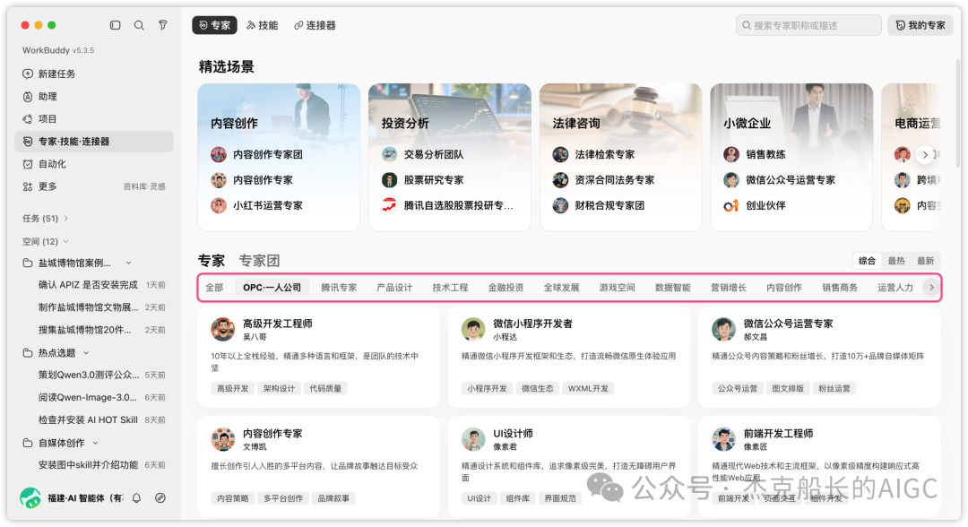Sort experts by 综合
The image size is (968, 527).
(868, 261)
